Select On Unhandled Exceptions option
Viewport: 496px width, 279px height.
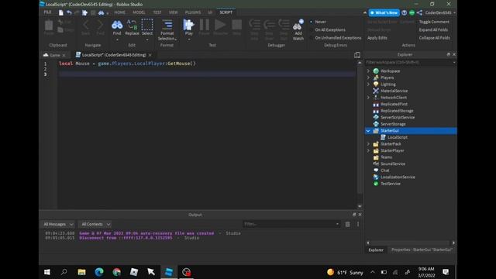tap(338, 38)
